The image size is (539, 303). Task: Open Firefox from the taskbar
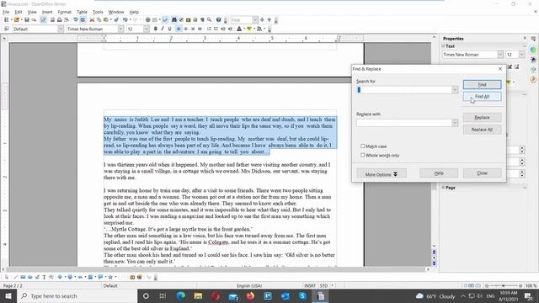(x=250, y=295)
